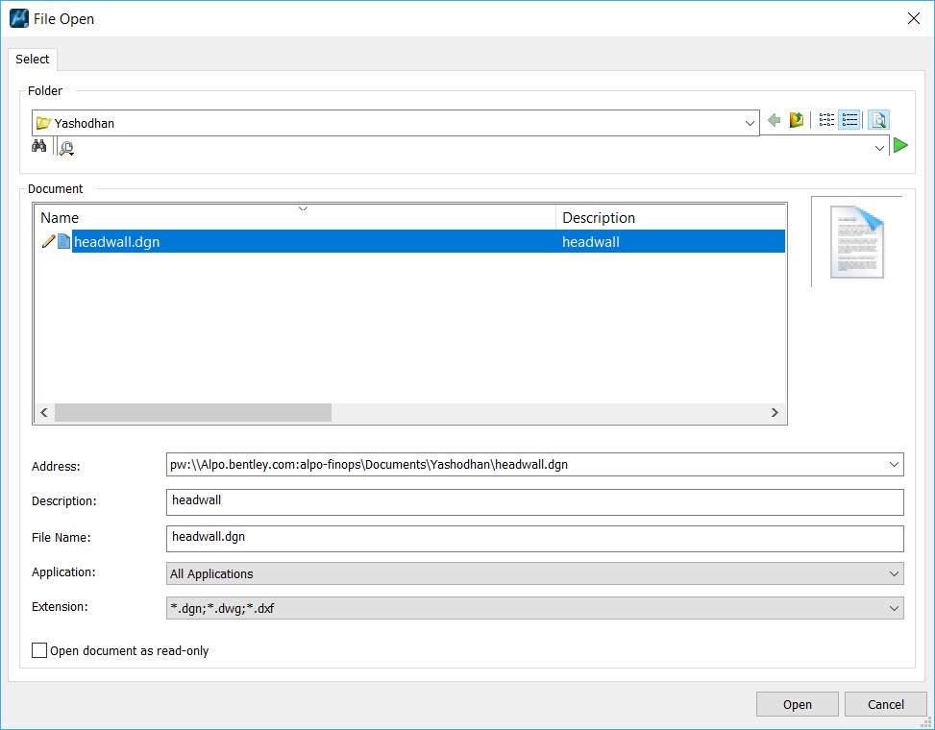Image resolution: width=935 pixels, height=730 pixels.
Task: Open search with the binoculars icon
Action: tap(39, 146)
